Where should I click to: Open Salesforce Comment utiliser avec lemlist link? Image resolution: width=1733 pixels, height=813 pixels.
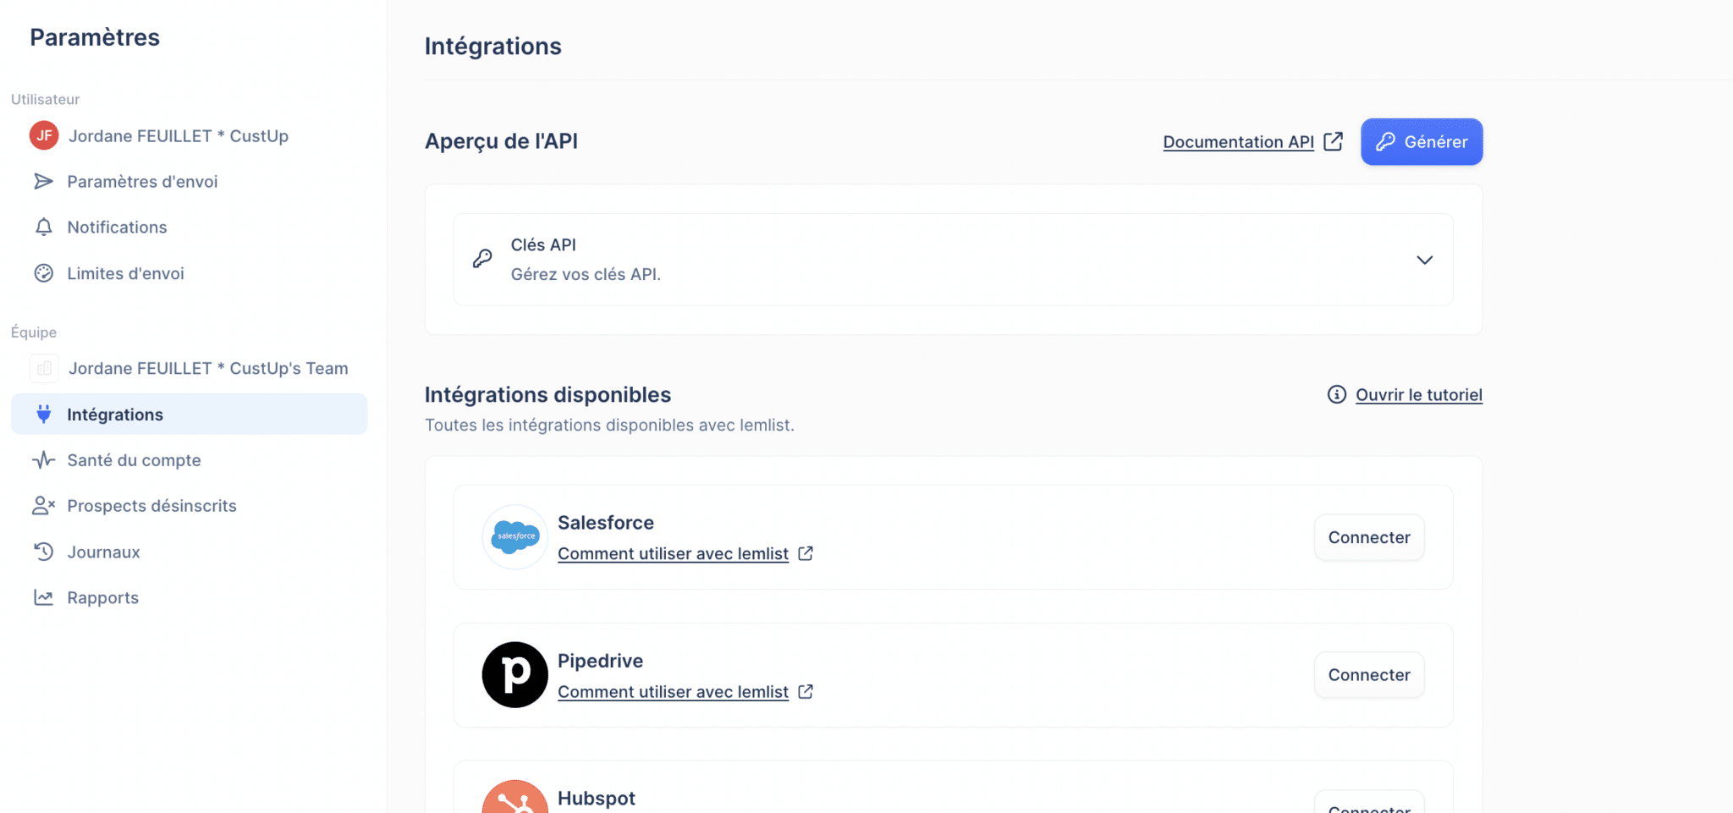click(673, 553)
